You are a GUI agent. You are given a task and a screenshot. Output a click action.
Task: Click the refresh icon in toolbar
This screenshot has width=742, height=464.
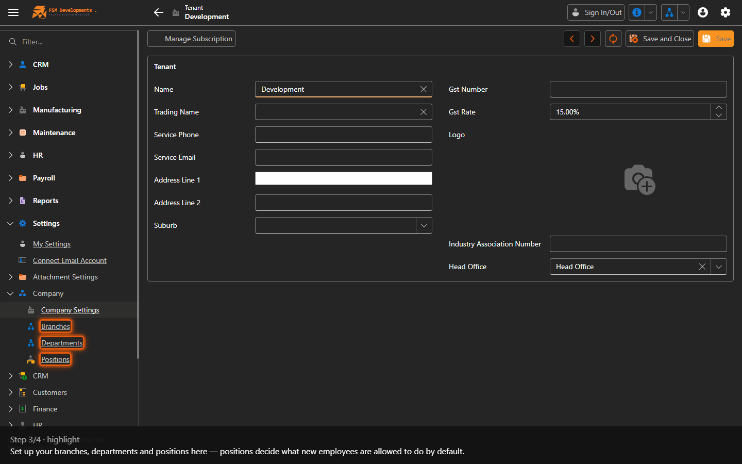tap(613, 39)
